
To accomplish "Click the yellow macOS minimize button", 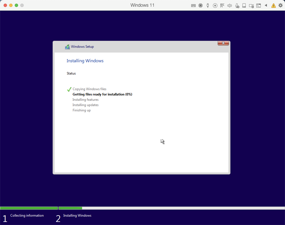I will [11, 5].
